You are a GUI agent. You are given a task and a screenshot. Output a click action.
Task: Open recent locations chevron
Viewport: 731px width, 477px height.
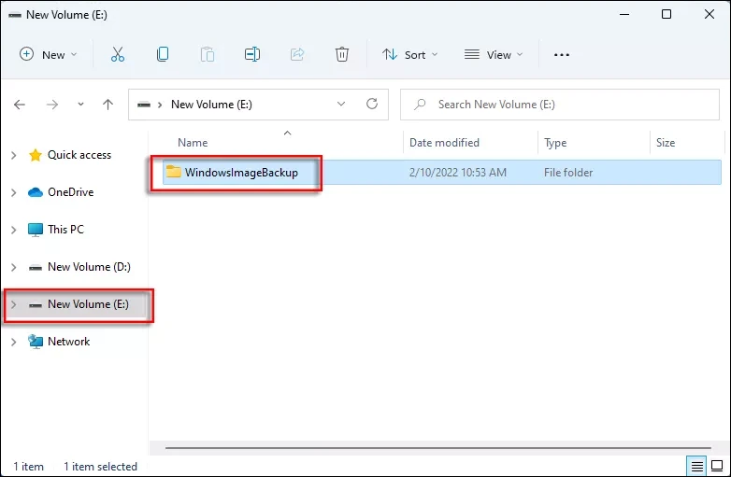coord(80,105)
